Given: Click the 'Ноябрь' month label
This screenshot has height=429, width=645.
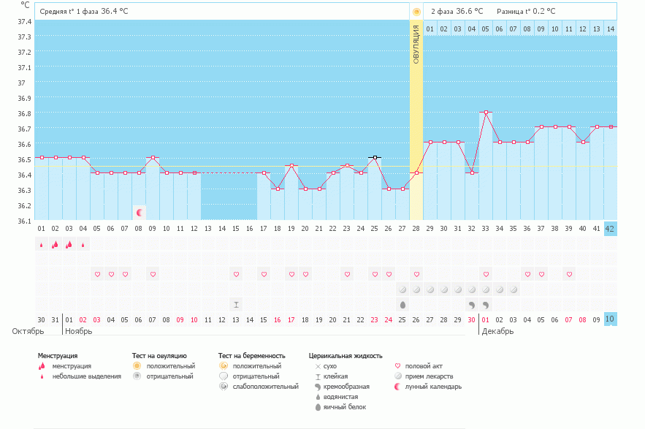Looking at the screenshot, I should 79,331.
